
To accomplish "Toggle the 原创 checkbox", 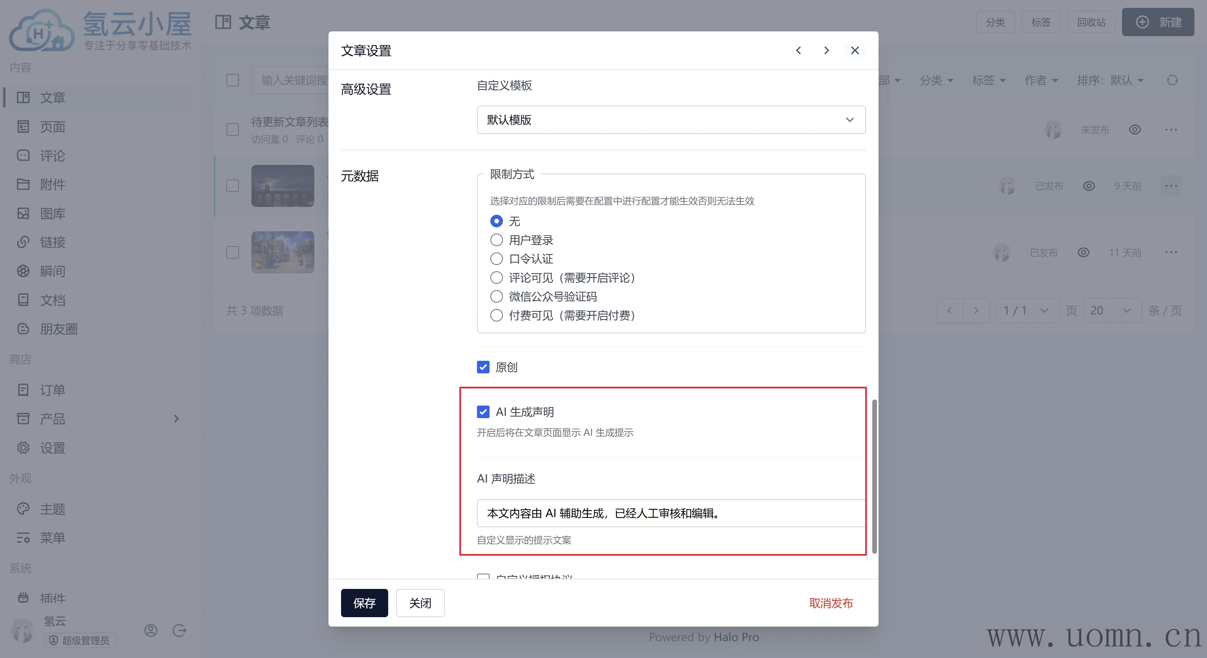I will point(483,367).
